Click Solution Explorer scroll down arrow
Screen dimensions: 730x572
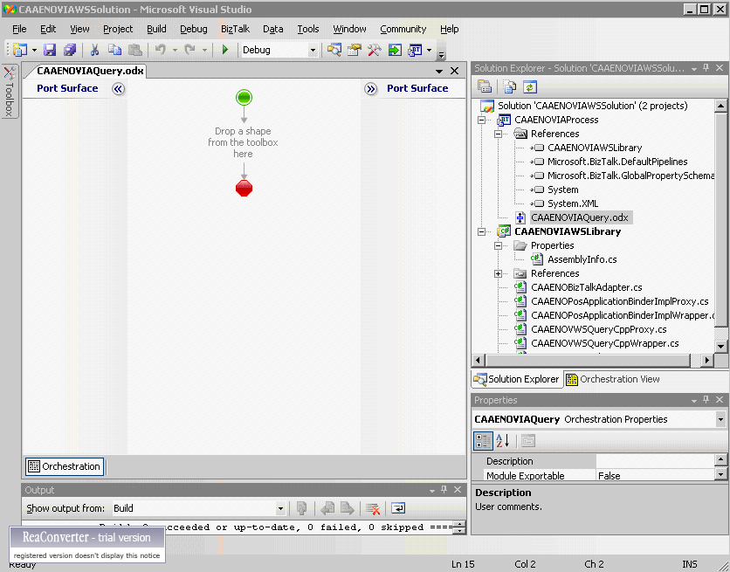tap(720, 346)
